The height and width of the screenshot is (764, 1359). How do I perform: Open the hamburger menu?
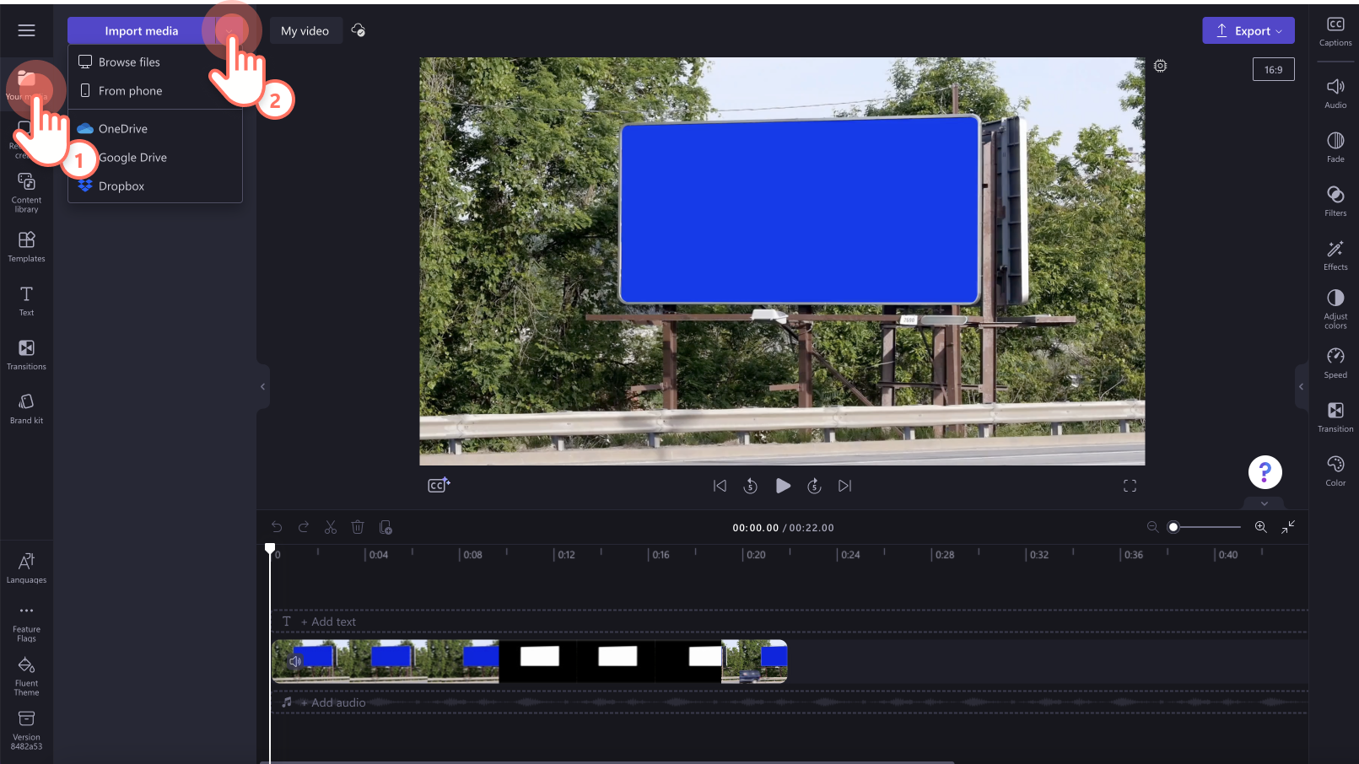click(x=26, y=30)
